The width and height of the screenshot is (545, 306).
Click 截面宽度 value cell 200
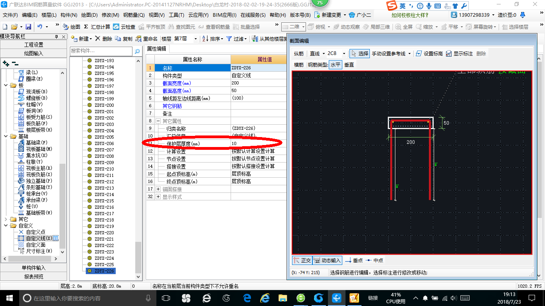[x=259, y=83]
